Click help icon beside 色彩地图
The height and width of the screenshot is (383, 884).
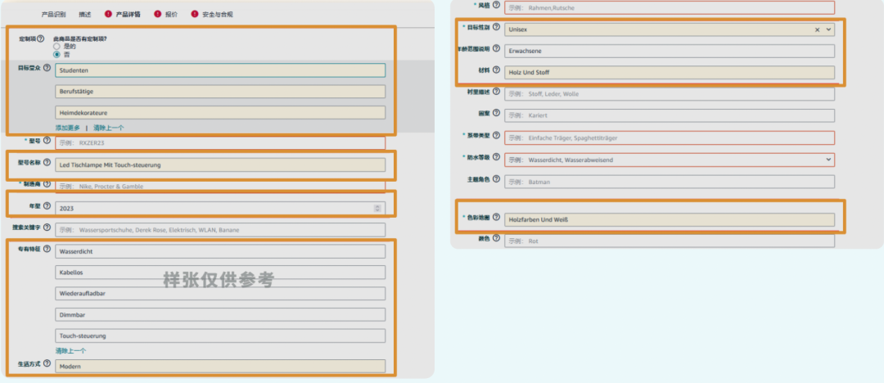coord(496,218)
